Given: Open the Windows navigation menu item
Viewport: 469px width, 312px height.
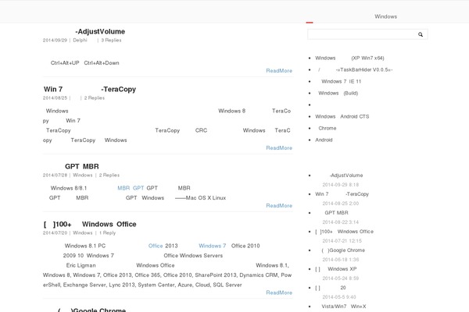Looking at the screenshot, I should click(386, 16).
